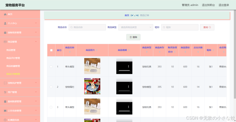Sort by 购买获得积分 column arrows
This screenshot has height=122, width=236.
pyautogui.click(x=175, y=52)
